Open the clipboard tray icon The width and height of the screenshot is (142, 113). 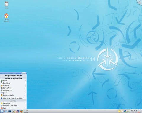tap(122, 111)
